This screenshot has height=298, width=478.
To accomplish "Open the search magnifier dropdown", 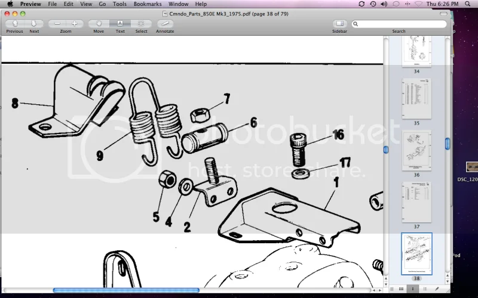I will coord(356,24).
